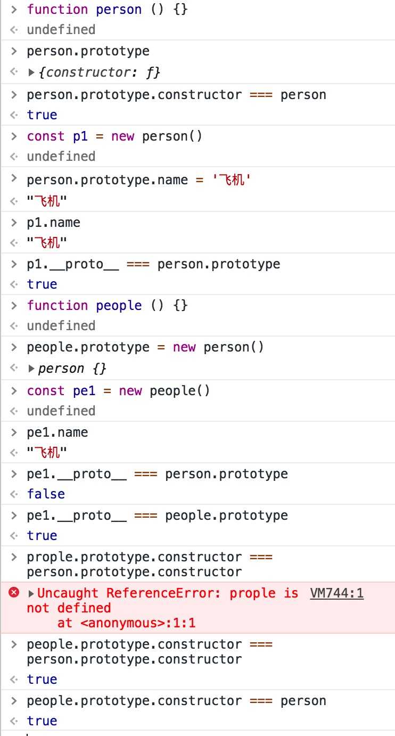This screenshot has width=395, height=736.
Task: Click the red error icon
Action: (14, 593)
